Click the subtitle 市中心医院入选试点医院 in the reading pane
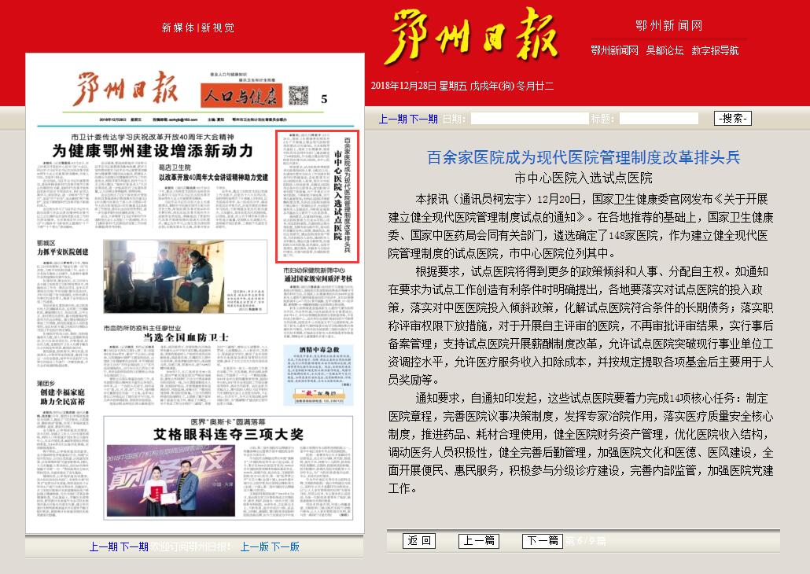The width and height of the screenshot is (810, 574). (584, 178)
